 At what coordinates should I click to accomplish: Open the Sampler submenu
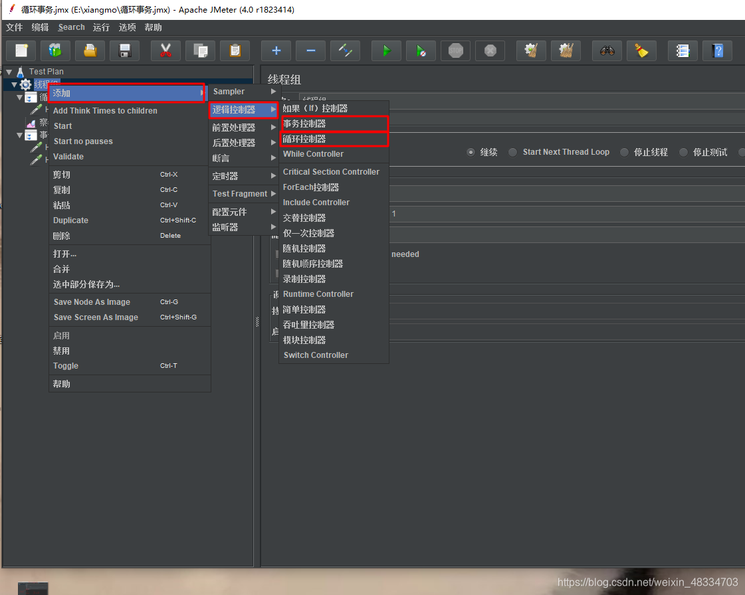244,92
